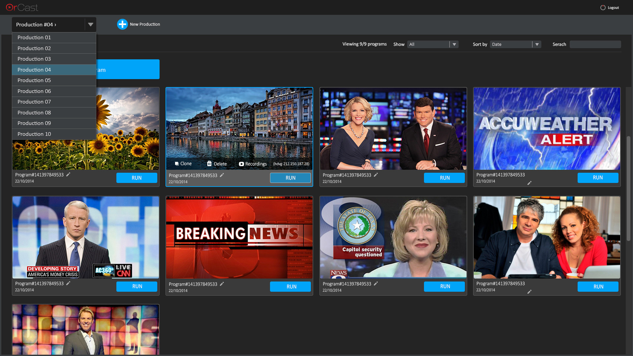Click the Clone icon on Lucerne program
Screen dimensions: 633x356
[x=177, y=164]
